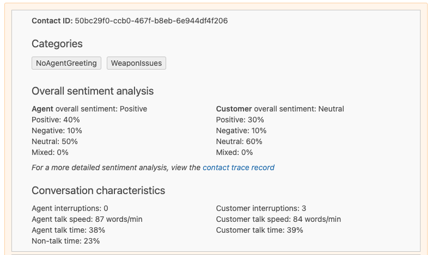Image resolution: width=432 pixels, height=255 pixels.
Task: Click the Categories heading
Action: [x=57, y=44]
